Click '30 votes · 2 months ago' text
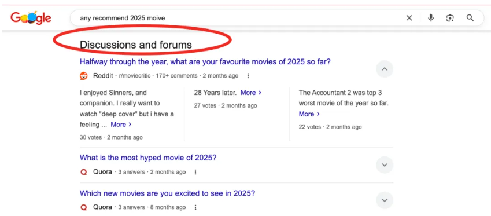 click(x=111, y=137)
